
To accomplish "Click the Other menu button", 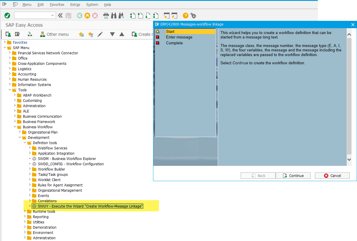I will pos(54,34).
